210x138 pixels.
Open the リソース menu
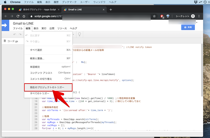pyautogui.click(x=62, y=28)
